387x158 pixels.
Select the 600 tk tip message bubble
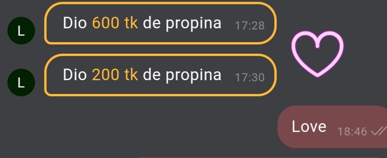(160, 23)
